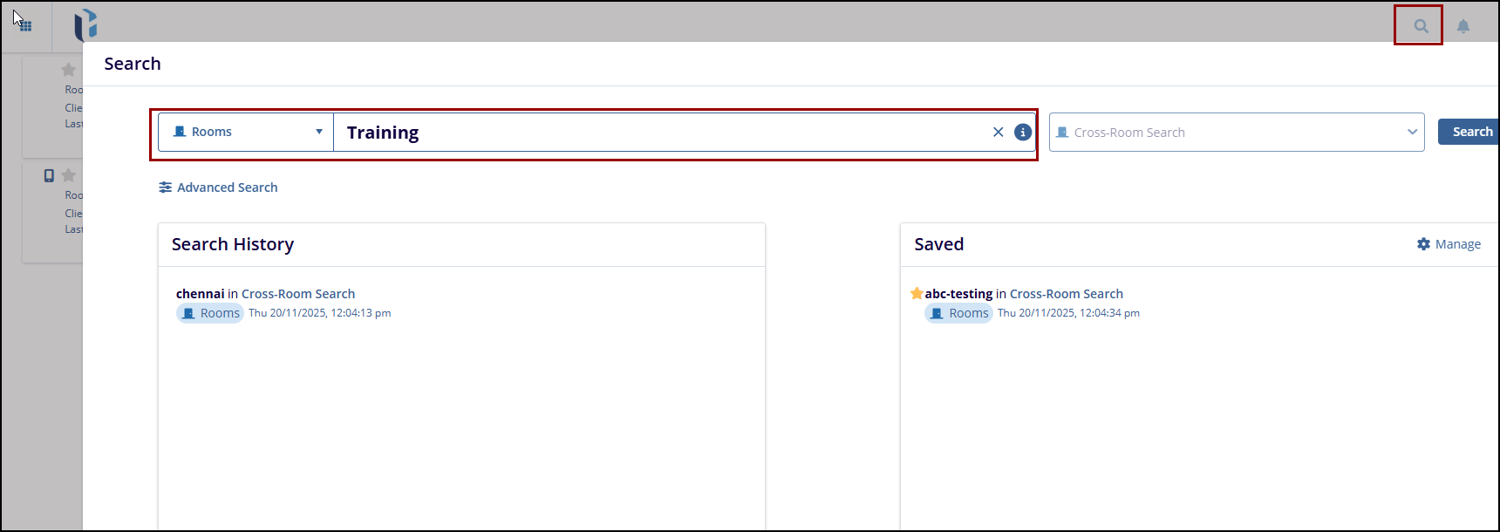Open the app grid menu icon
1500x532 pixels.
25,26
